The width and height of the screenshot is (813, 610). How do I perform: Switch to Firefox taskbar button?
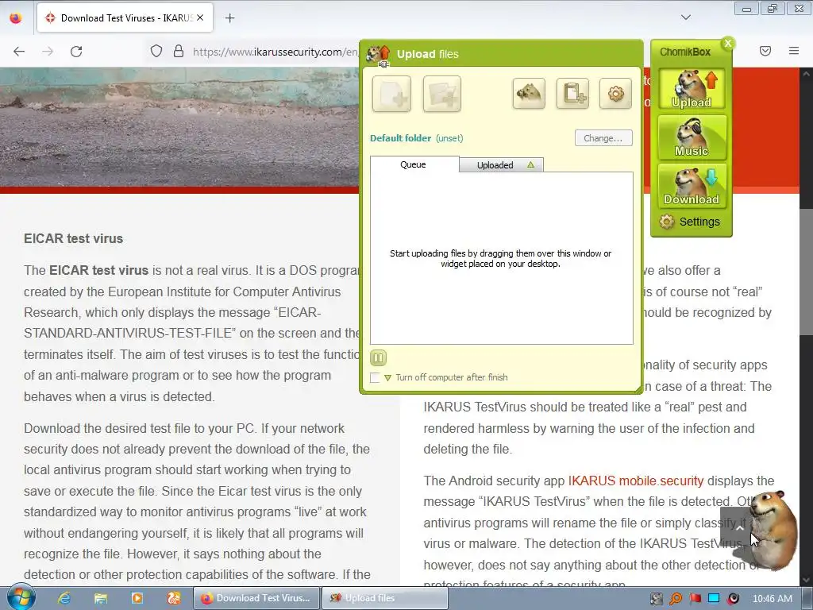tap(256, 598)
